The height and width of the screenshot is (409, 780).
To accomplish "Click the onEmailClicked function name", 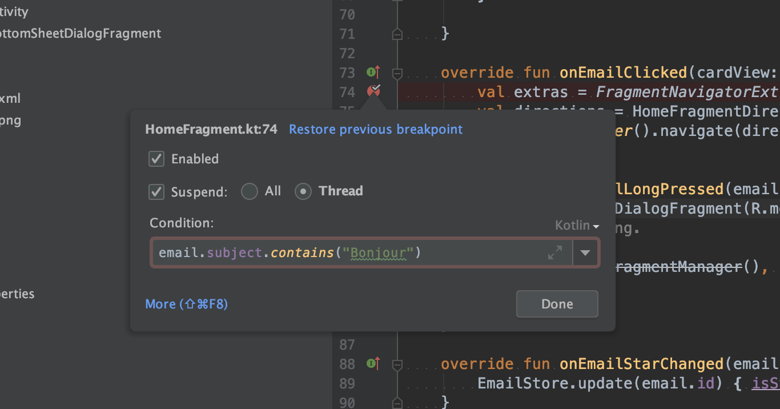I will 624,73.
